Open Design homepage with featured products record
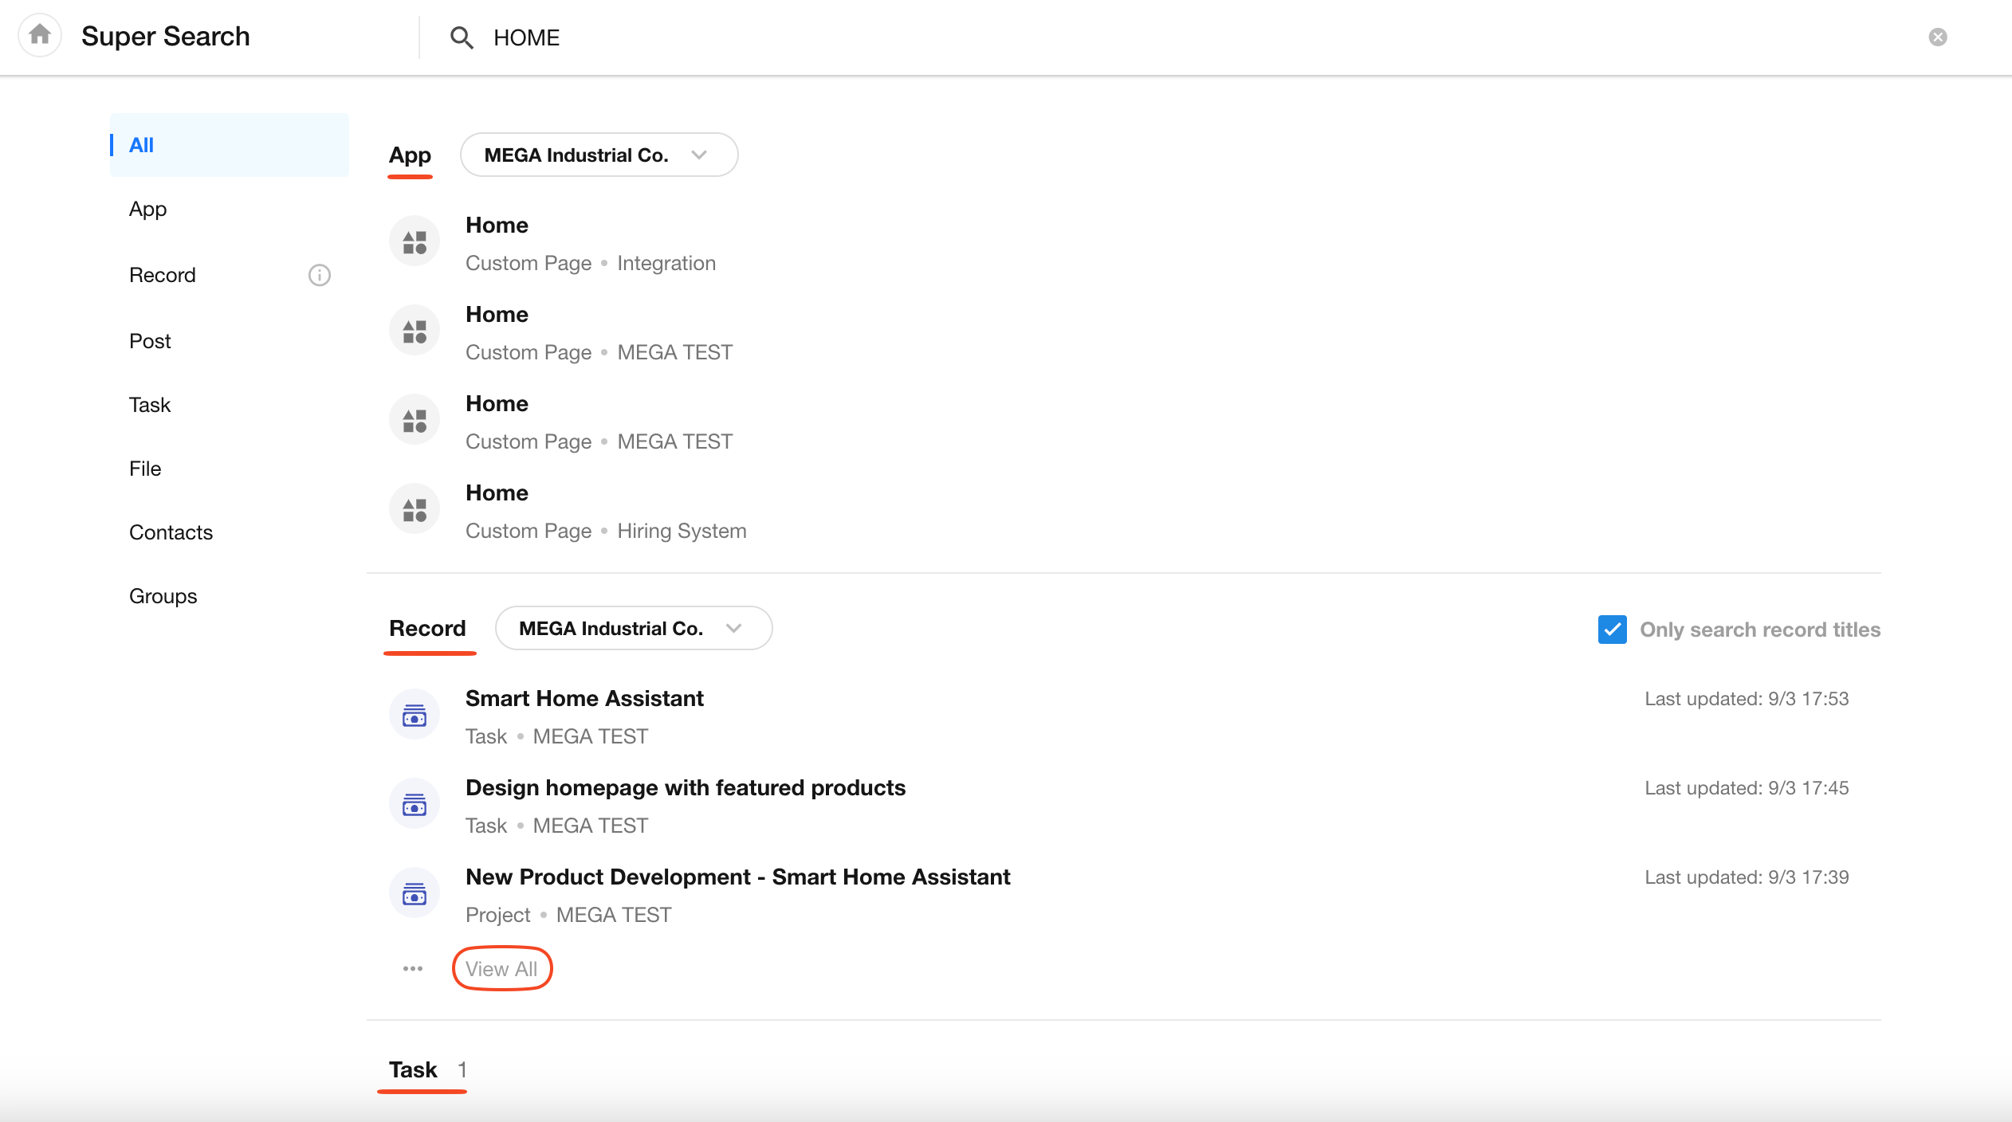This screenshot has height=1122, width=2012. click(685, 788)
